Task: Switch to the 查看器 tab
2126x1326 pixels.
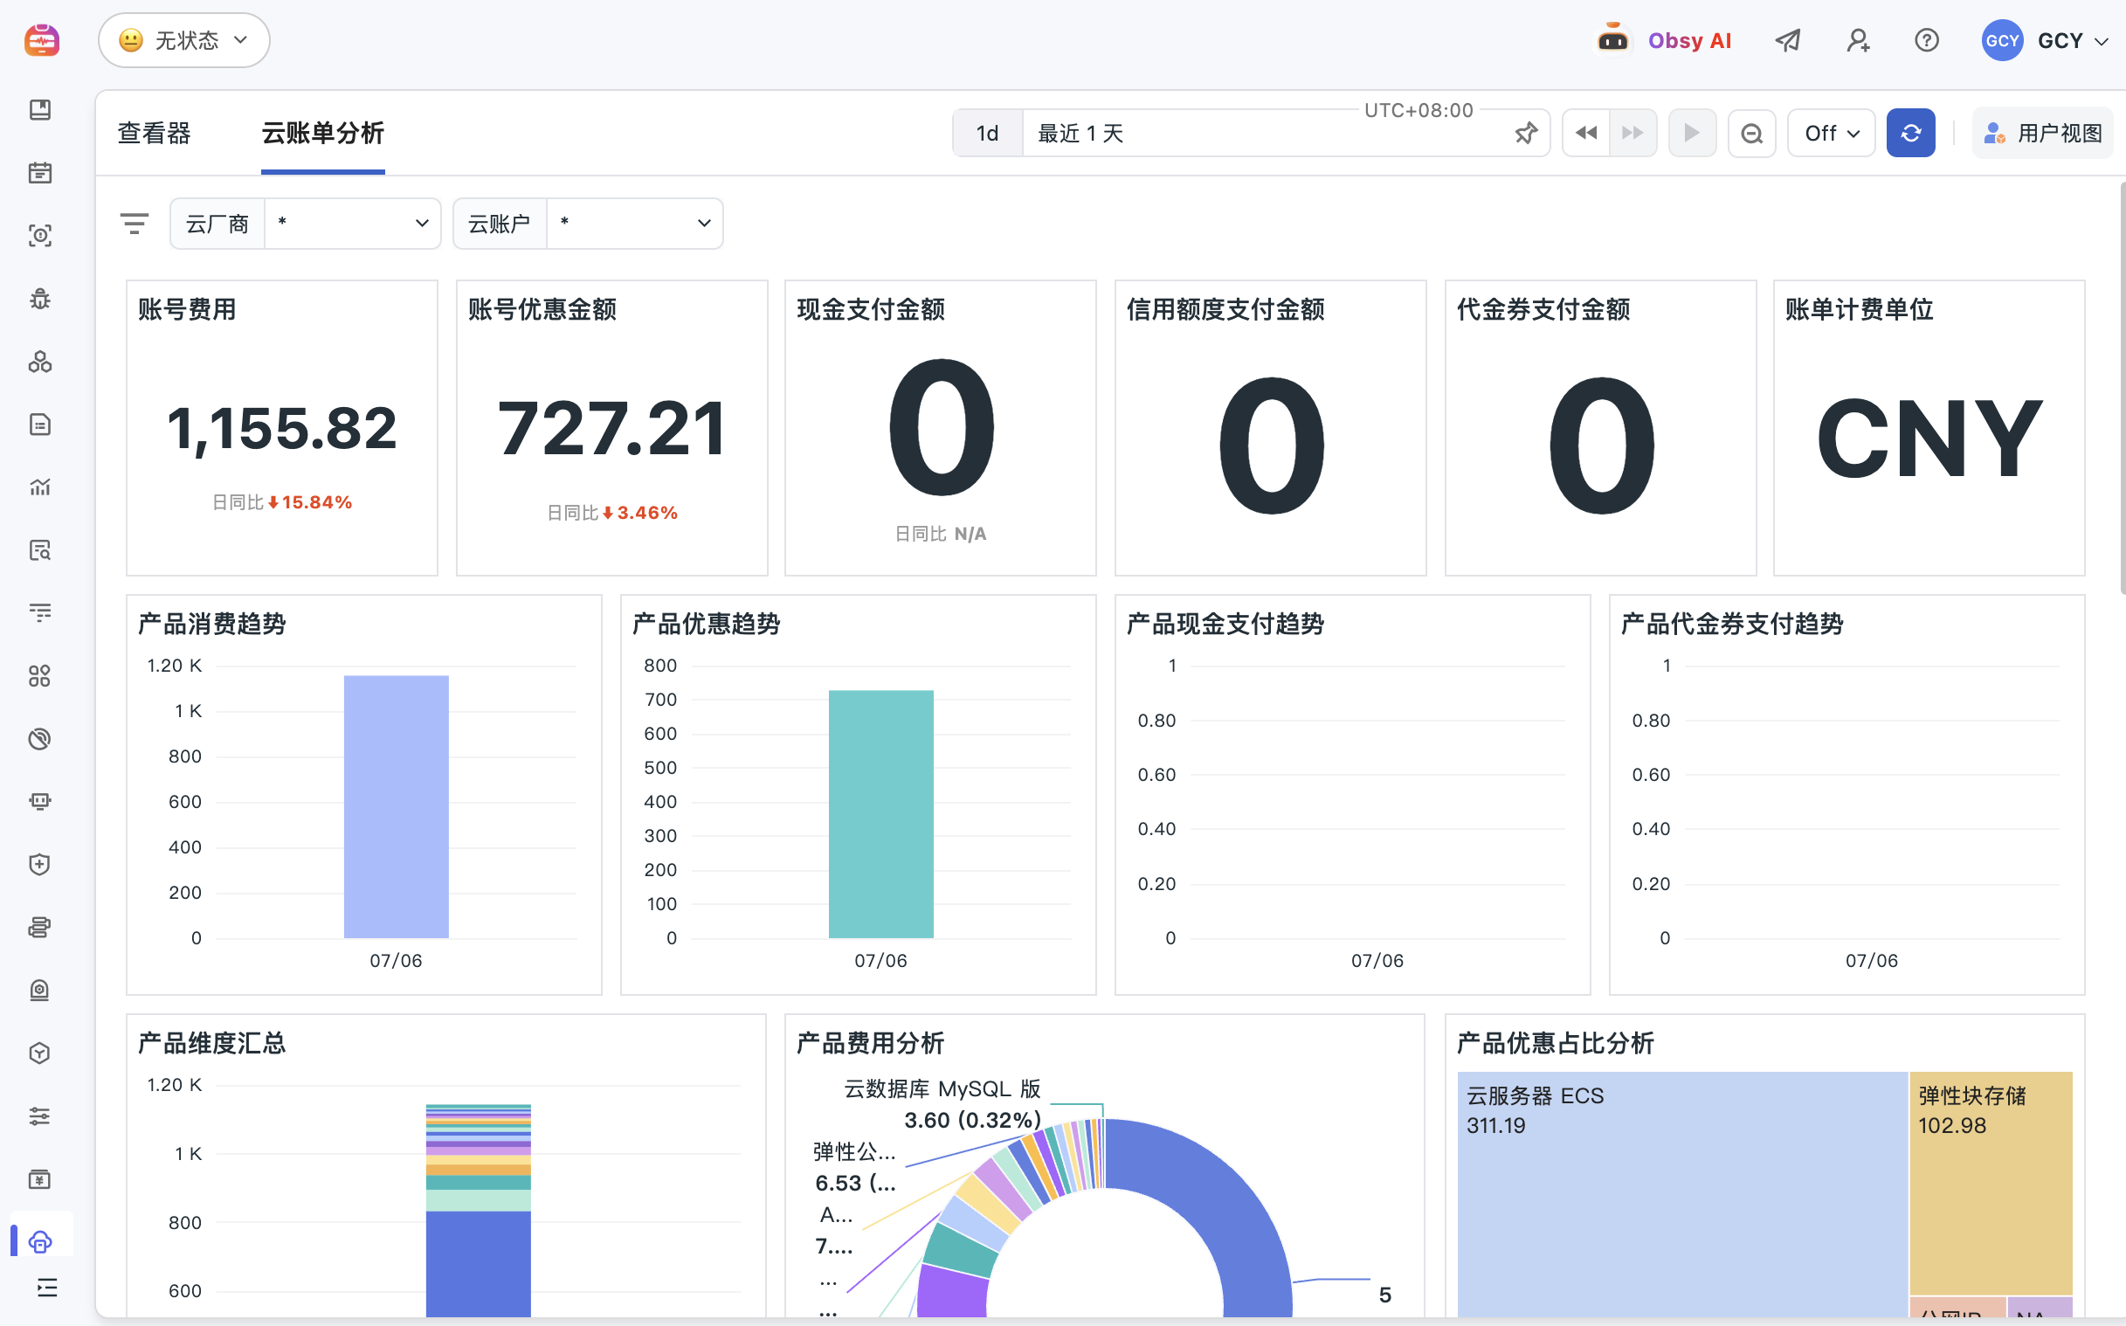Action: 155,134
